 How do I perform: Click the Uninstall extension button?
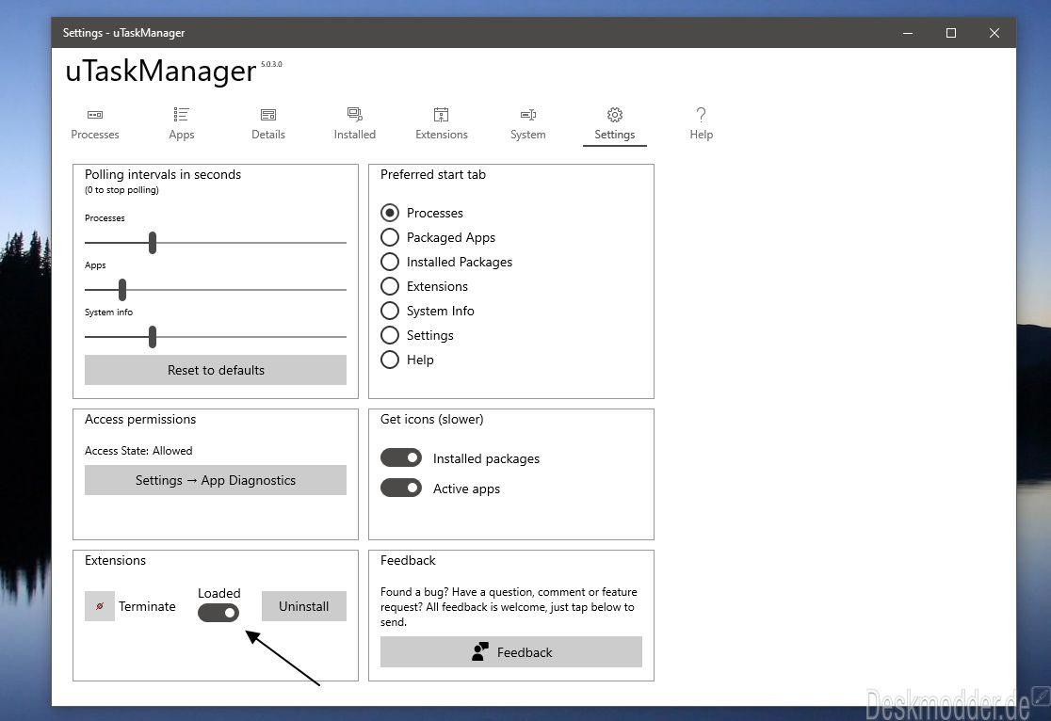304,606
